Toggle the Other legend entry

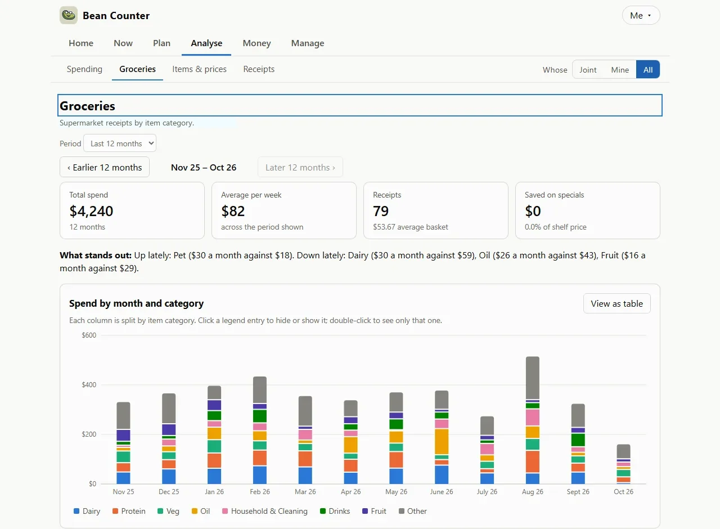coord(412,511)
